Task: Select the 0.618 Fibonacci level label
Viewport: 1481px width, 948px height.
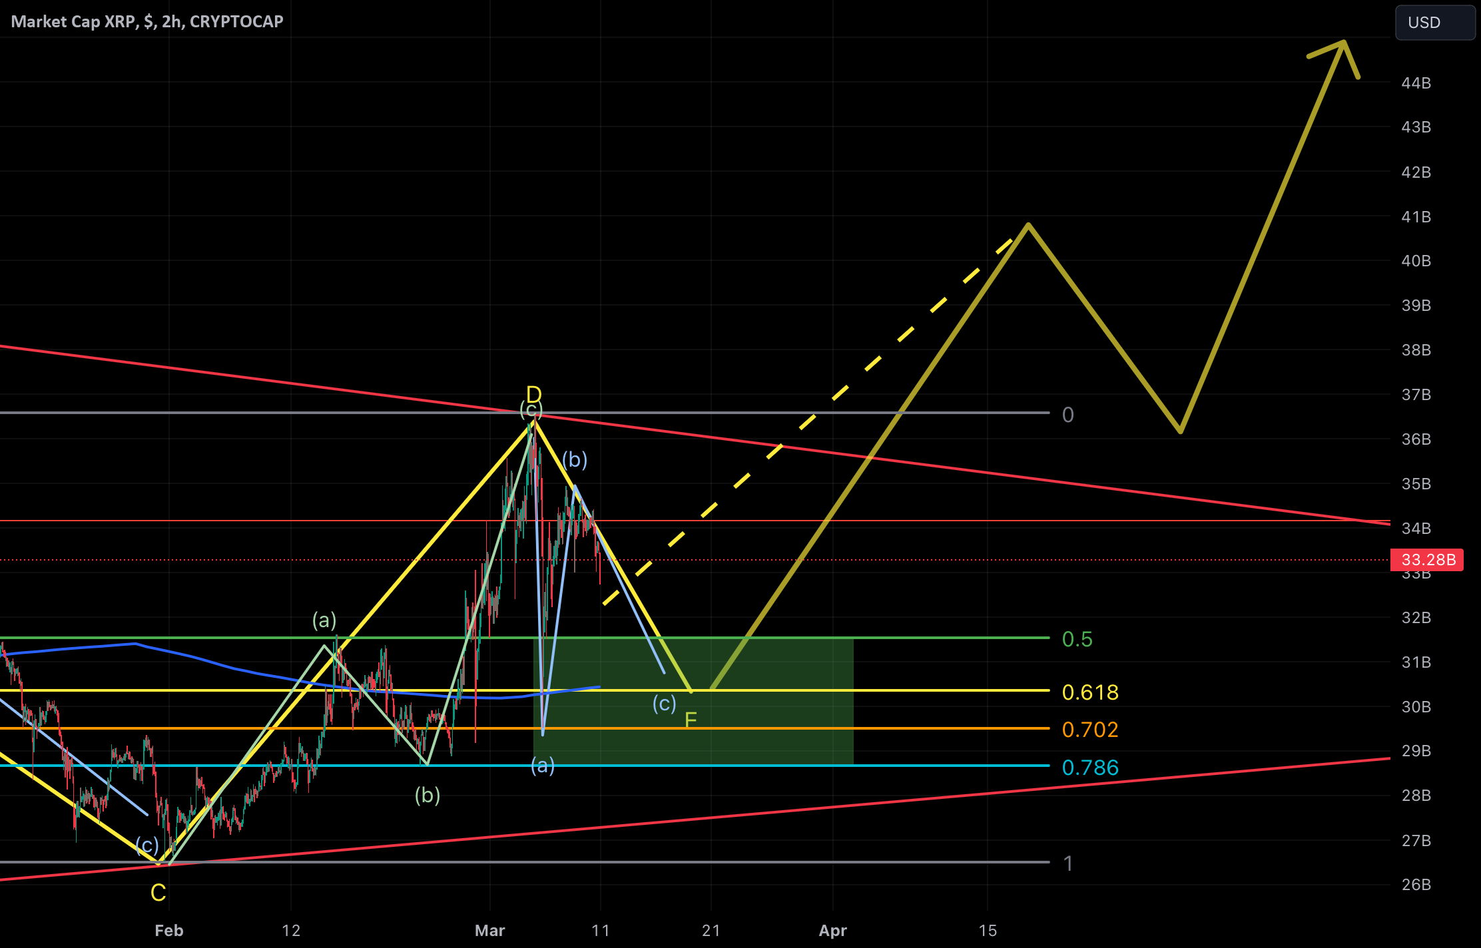Action: coord(1090,692)
